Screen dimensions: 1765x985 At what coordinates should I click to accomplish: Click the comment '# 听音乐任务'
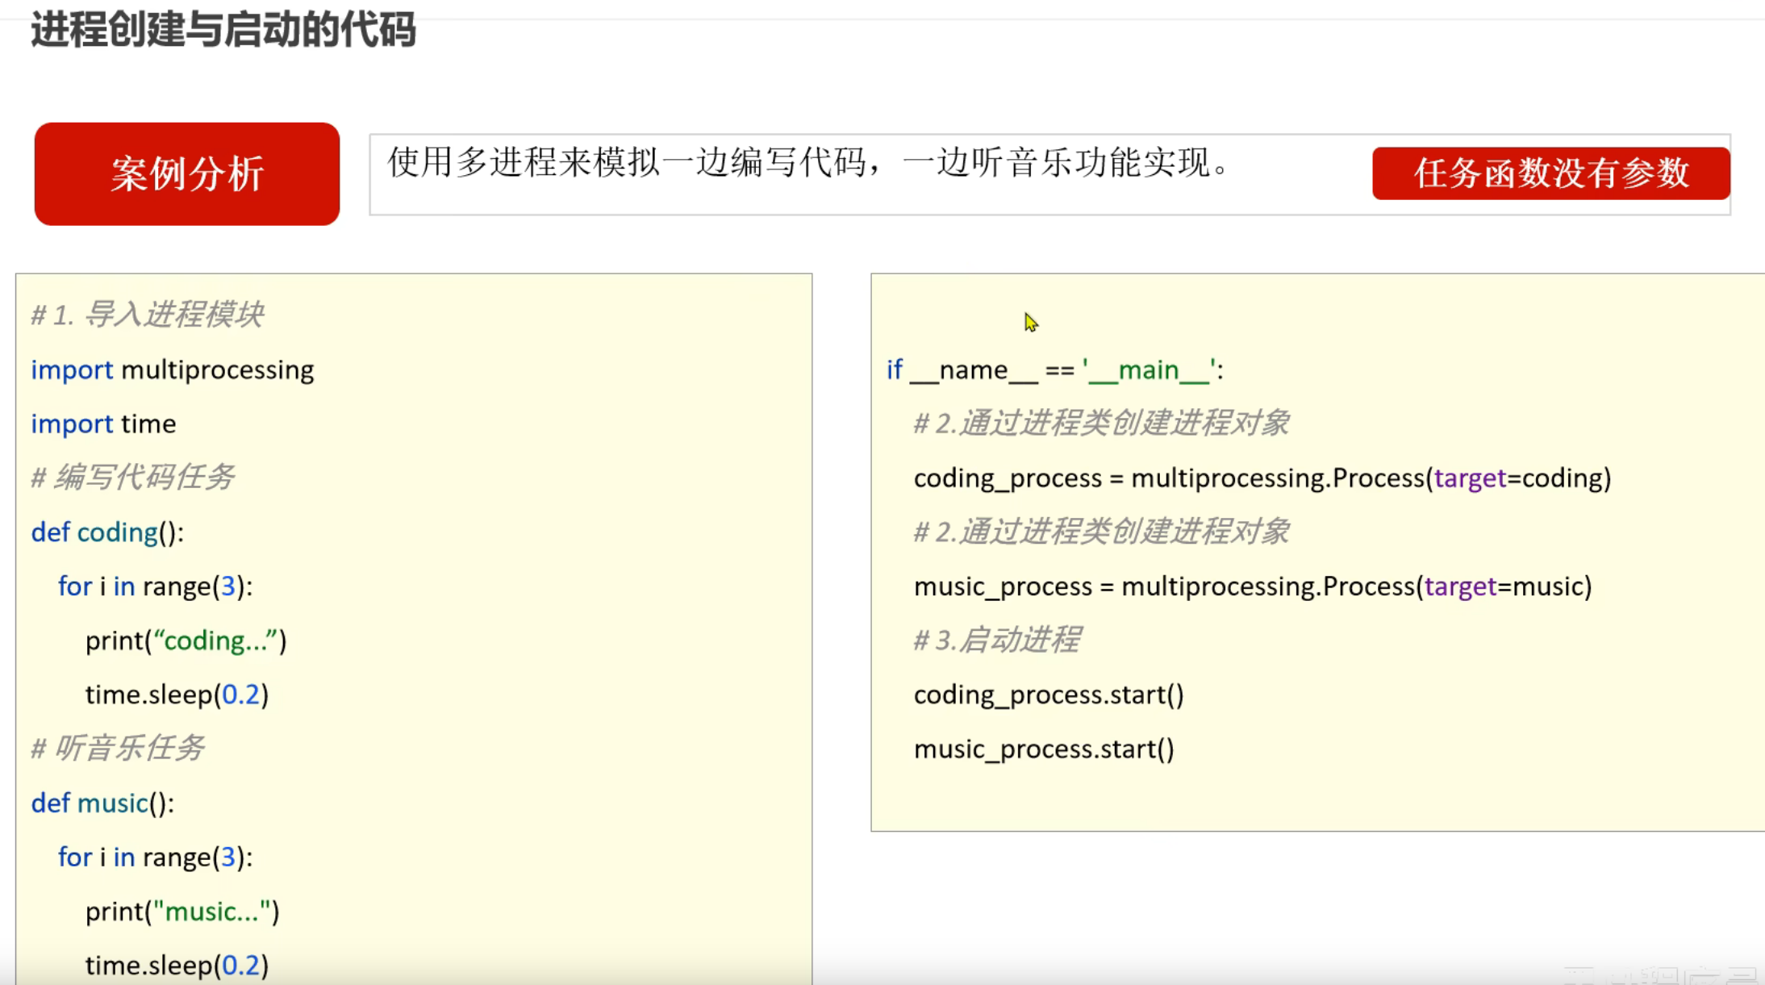click(x=118, y=749)
